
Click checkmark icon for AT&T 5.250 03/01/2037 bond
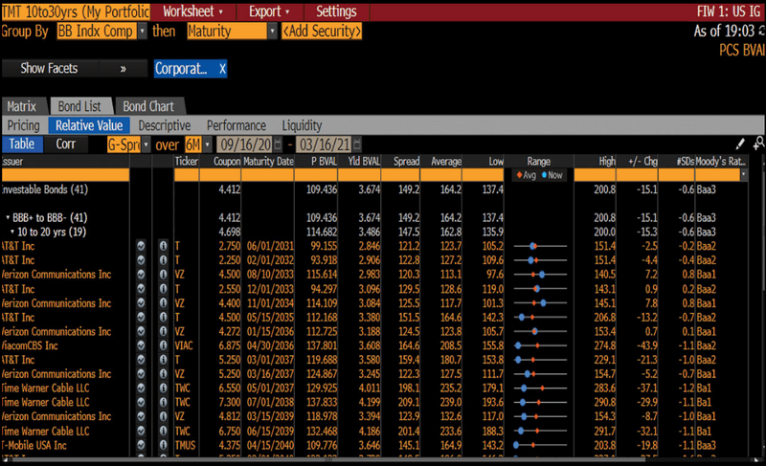click(141, 360)
